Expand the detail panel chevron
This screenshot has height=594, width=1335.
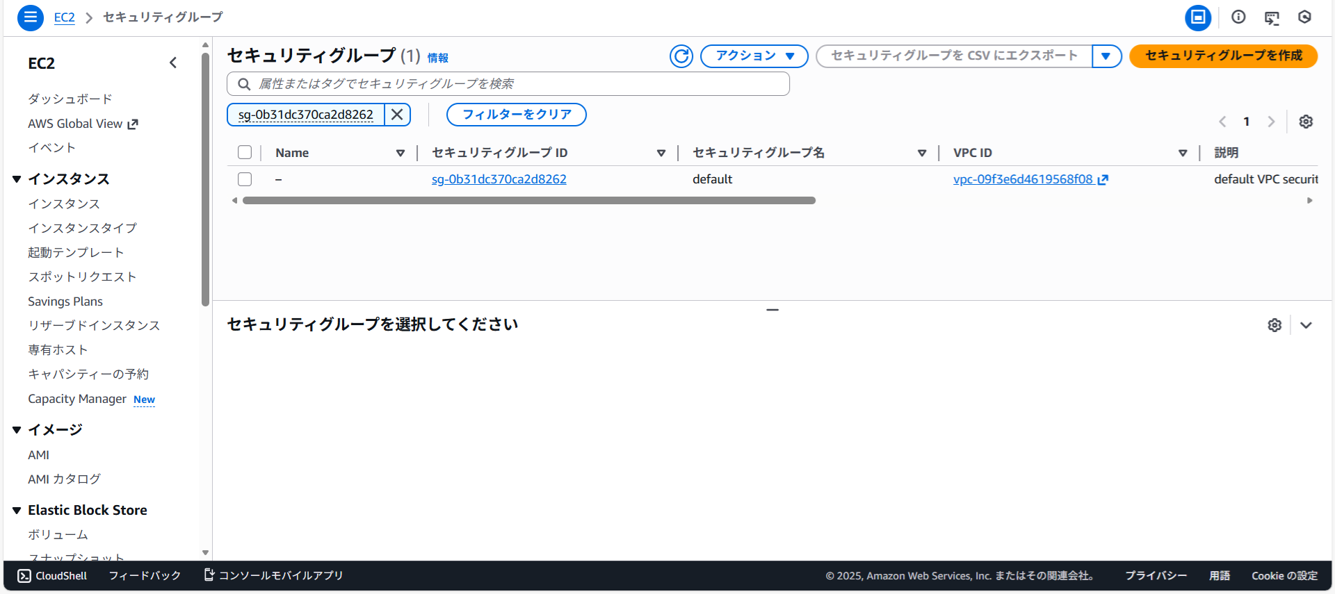tap(1306, 325)
